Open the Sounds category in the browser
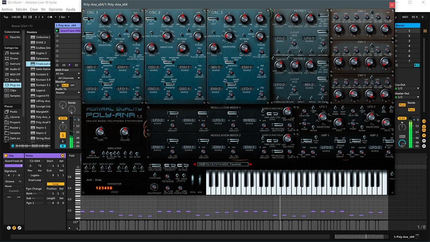Viewport: 430px width, 242px height. click(11, 53)
